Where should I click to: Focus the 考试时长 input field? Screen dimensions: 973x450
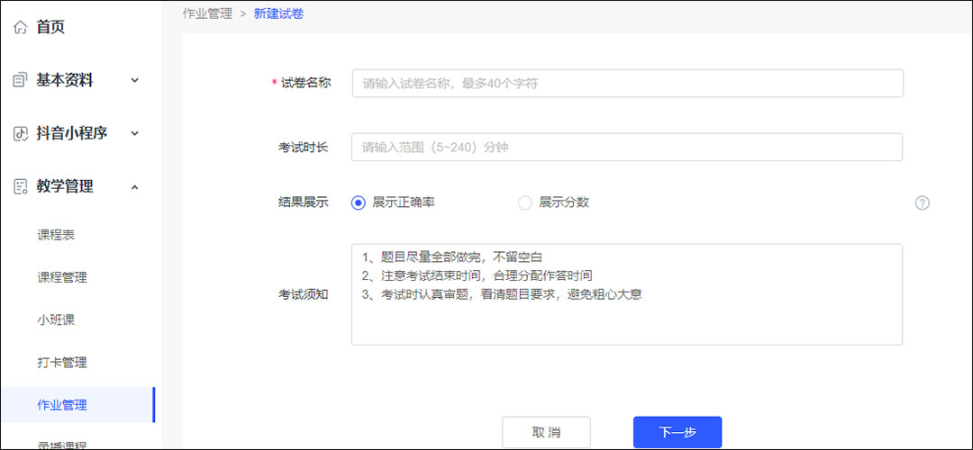pyautogui.click(x=627, y=147)
